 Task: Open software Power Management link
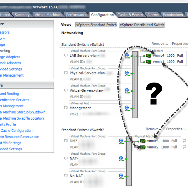12,106
